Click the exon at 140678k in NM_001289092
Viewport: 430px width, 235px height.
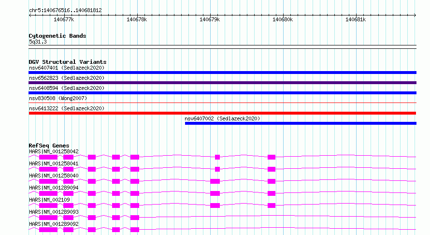135,230
